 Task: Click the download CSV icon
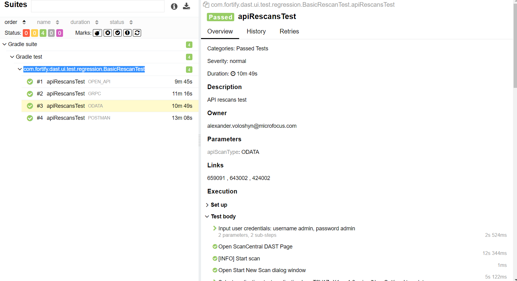tap(187, 6)
